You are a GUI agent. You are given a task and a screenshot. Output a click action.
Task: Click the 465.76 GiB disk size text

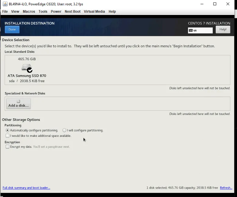tap(27, 59)
